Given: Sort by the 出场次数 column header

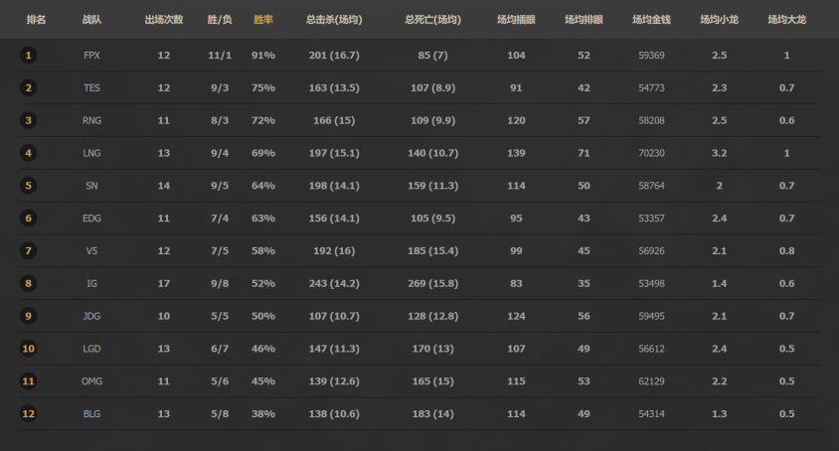Looking at the screenshot, I should pyautogui.click(x=163, y=20).
